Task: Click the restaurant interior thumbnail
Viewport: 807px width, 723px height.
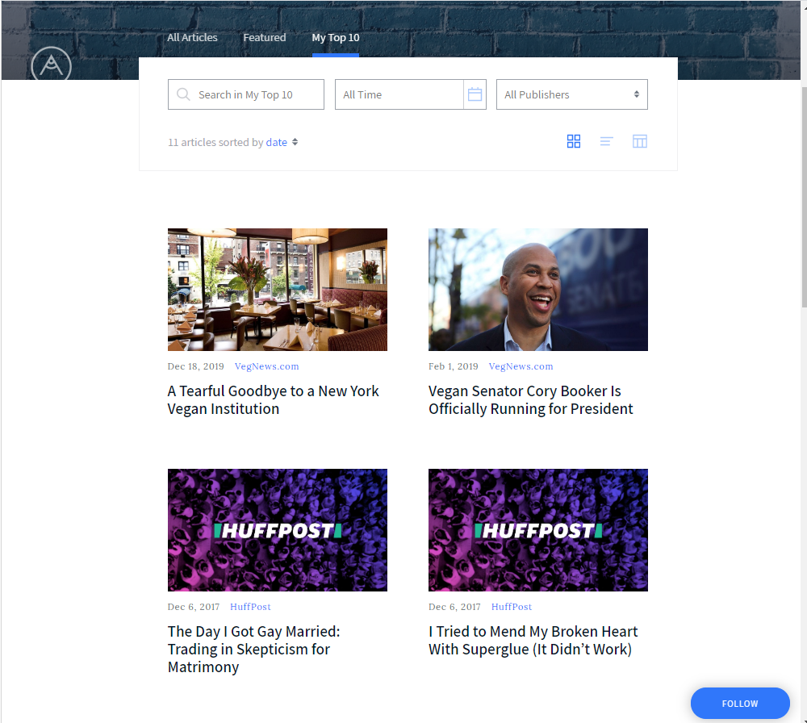Action: [278, 290]
